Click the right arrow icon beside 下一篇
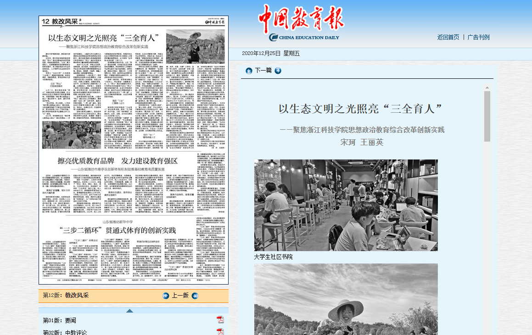Viewport: 532px width, 335px height. pyautogui.click(x=278, y=71)
